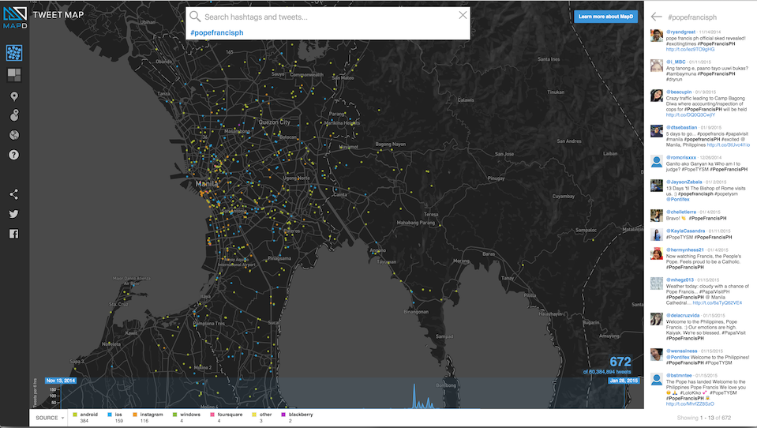757x428 pixels.
Task: Click the #popefrancisph panel heading
Action: pos(692,17)
